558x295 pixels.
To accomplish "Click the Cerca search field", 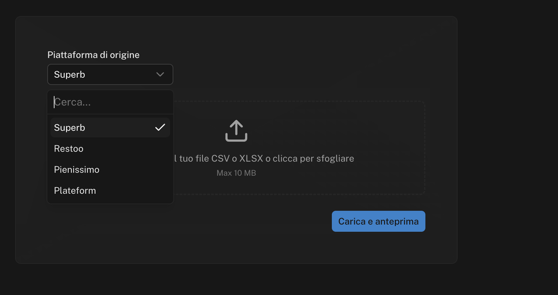I will (x=110, y=102).
